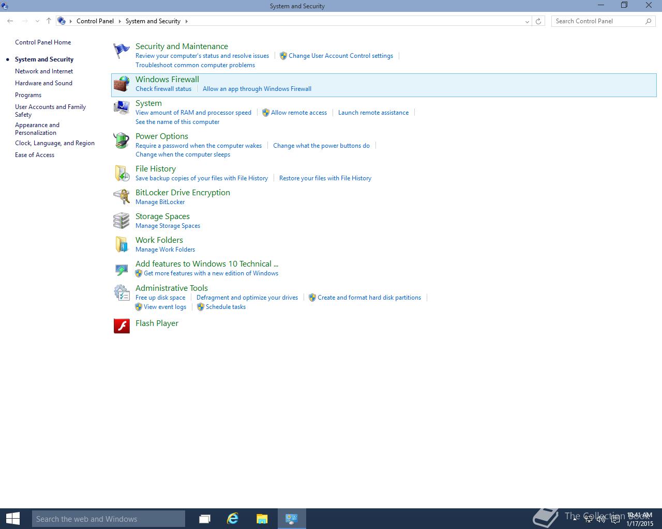Viewport: 662px width, 529px height.
Task: Expand the Control Panel breadcrumb chevron
Action: pos(119,21)
